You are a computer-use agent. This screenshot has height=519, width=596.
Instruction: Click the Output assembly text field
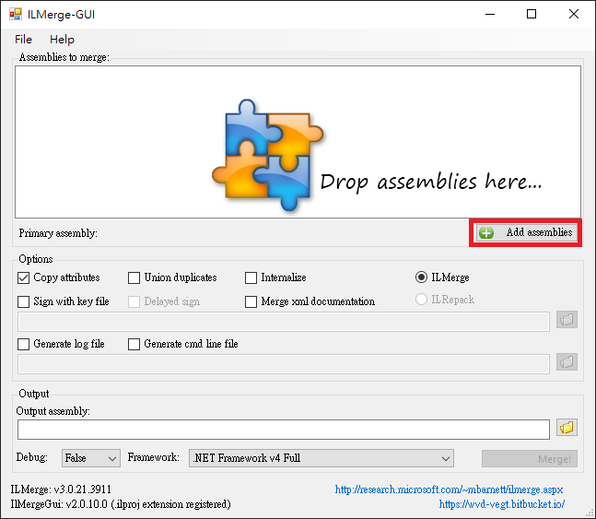tap(284, 430)
